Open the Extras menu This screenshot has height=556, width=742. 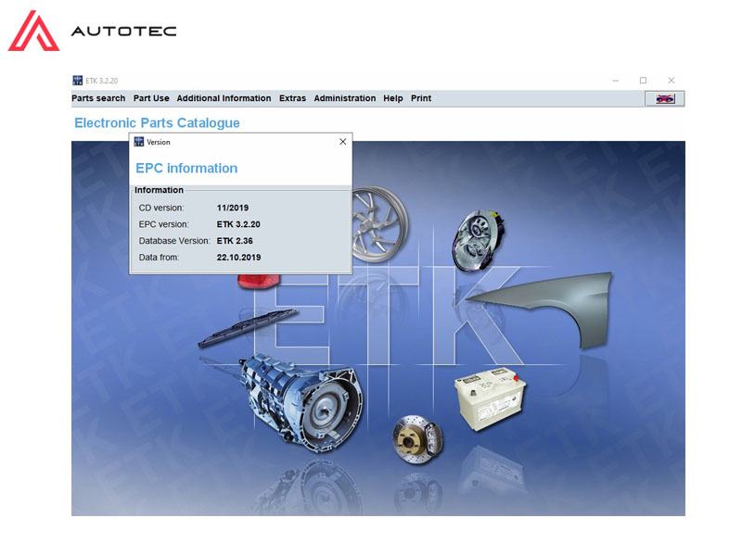point(292,98)
